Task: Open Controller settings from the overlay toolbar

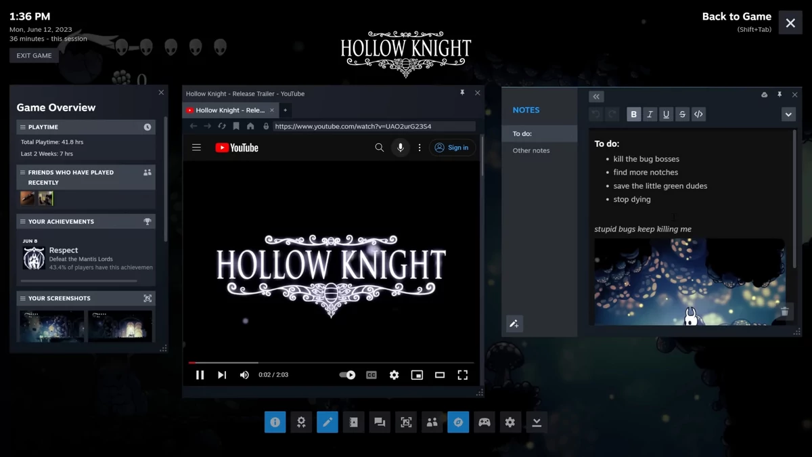Action: click(x=484, y=422)
